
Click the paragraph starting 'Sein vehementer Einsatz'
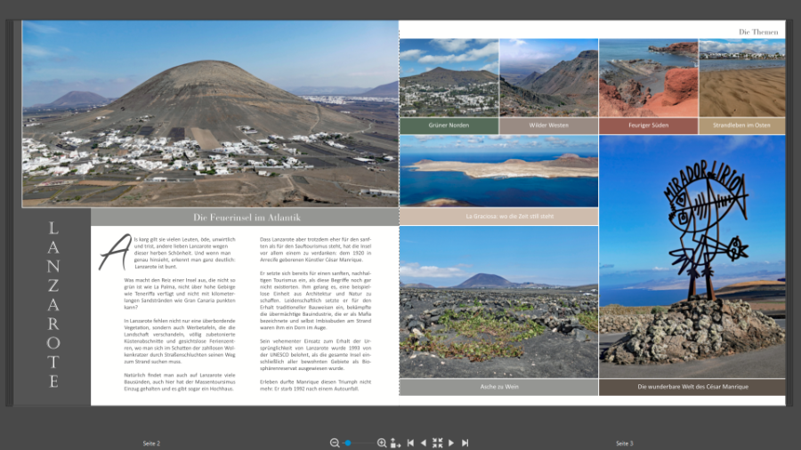pos(316,355)
